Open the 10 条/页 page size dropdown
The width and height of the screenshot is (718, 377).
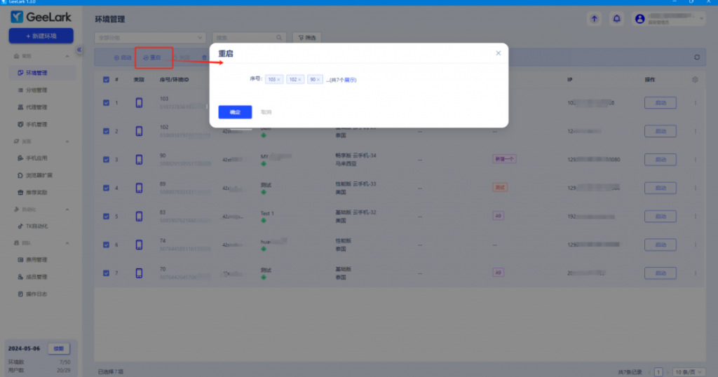[x=689, y=372]
